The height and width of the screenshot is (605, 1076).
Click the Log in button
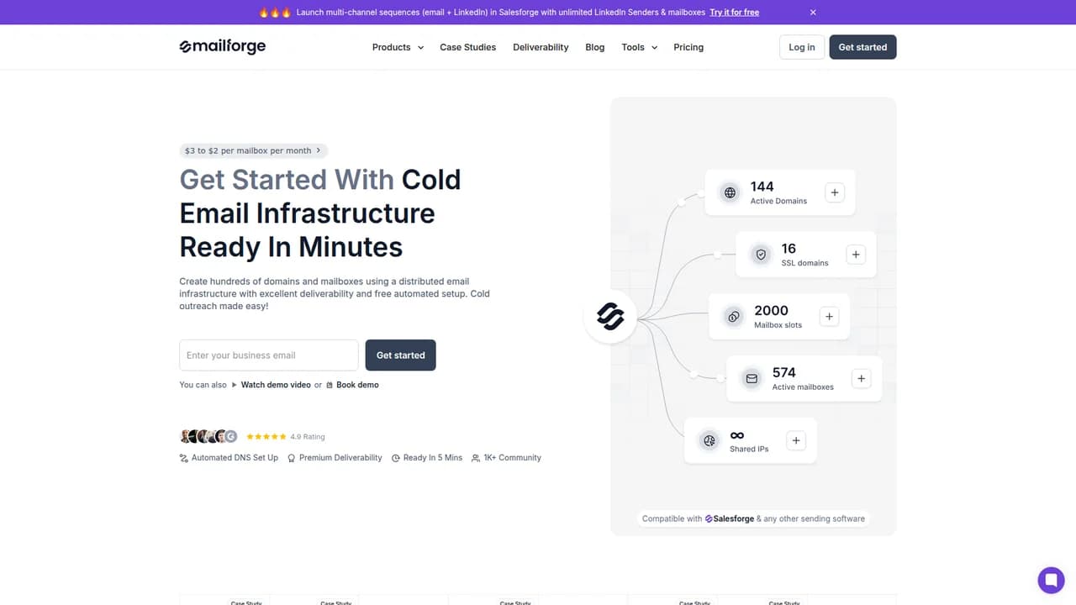tap(802, 47)
